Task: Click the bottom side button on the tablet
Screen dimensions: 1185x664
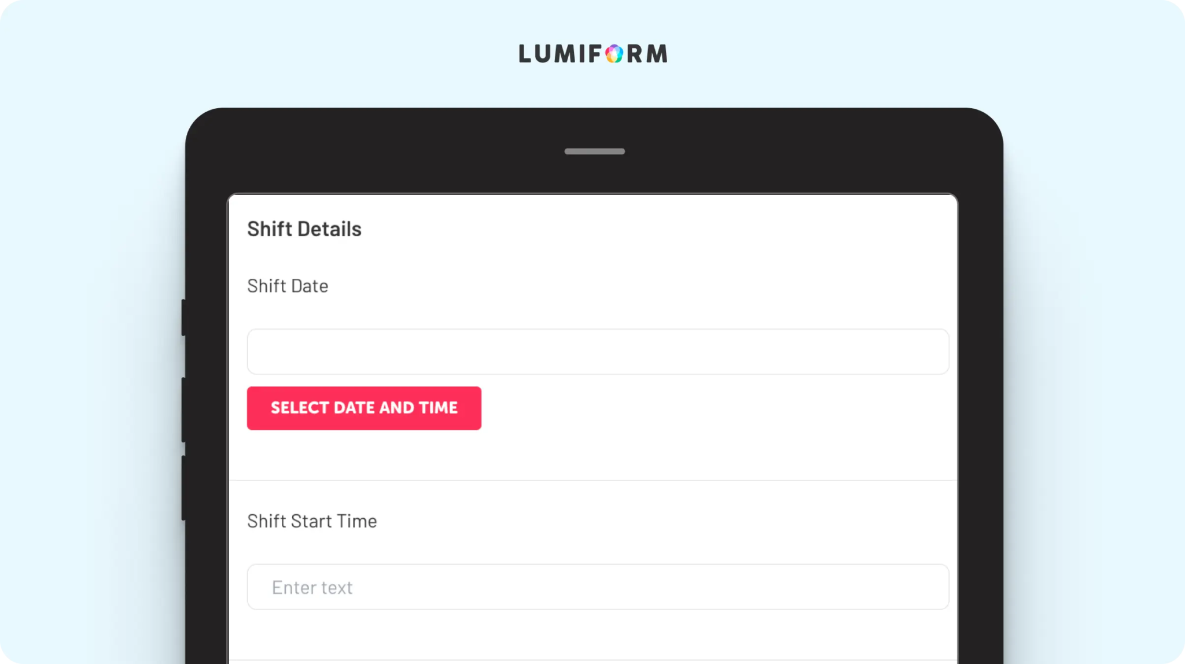Action: tap(183, 488)
